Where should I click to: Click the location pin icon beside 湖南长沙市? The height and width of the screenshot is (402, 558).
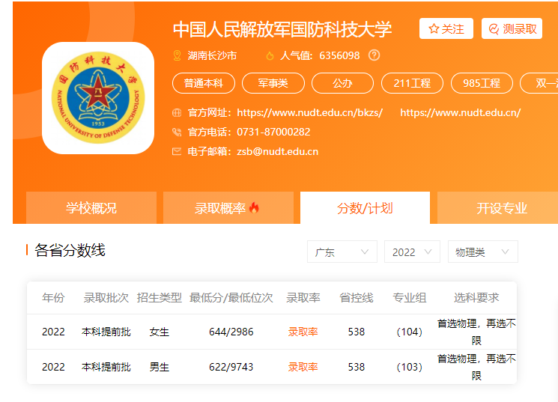[177, 55]
